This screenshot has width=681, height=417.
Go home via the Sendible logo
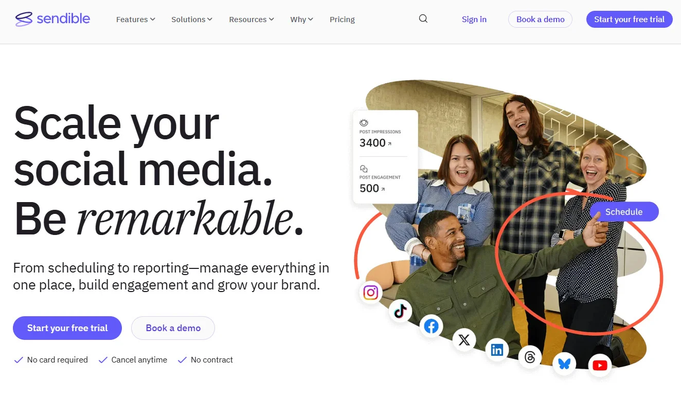(53, 19)
